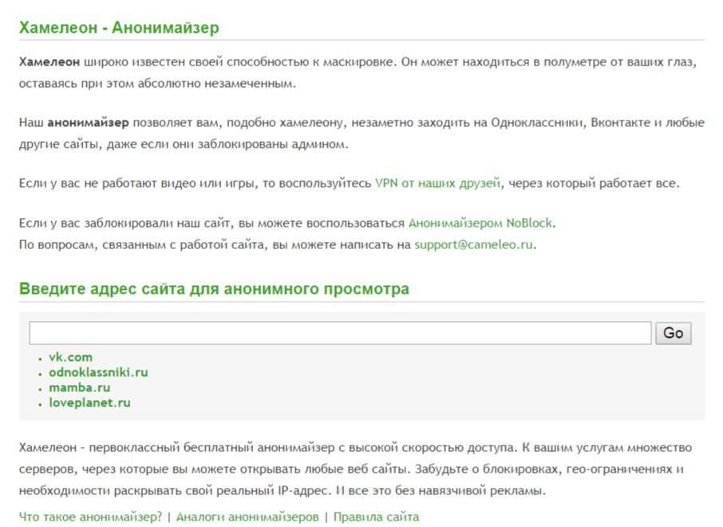Open the vk.com quick link

pyautogui.click(x=70, y=357)
